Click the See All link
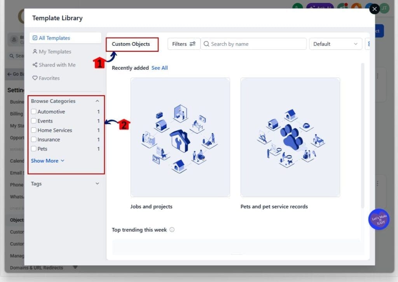 pos(159,68)
